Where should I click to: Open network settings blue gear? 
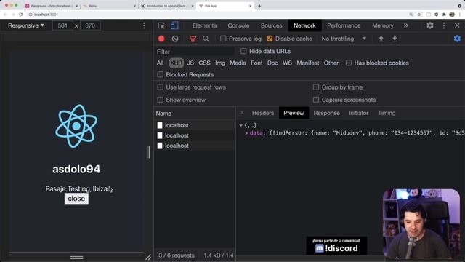pos(457,39)
